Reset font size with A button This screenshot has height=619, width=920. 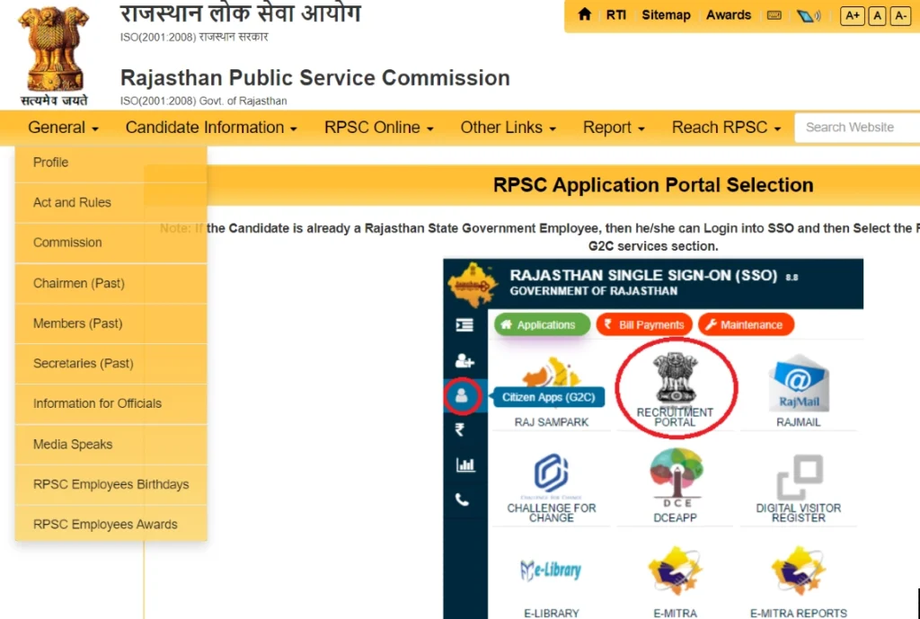(x=877, y=16)
